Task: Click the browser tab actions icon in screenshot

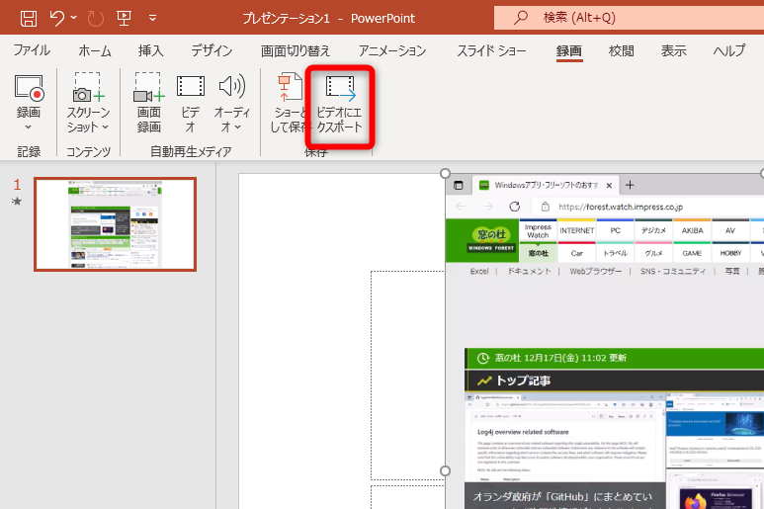Action: [458, 185]
